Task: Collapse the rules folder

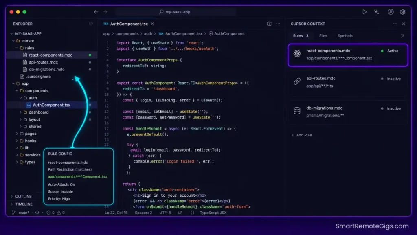Action: click(x=17, y=48)
